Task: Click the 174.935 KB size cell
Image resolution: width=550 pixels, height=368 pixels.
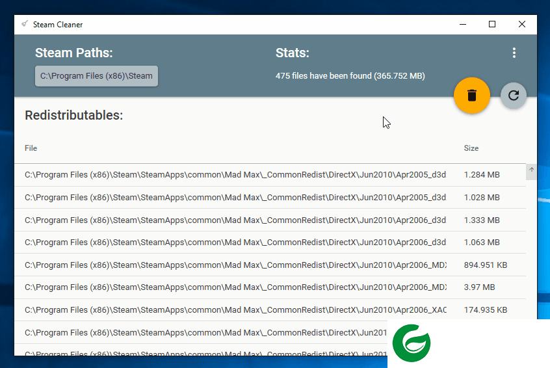Action: (x=486, y=309)
